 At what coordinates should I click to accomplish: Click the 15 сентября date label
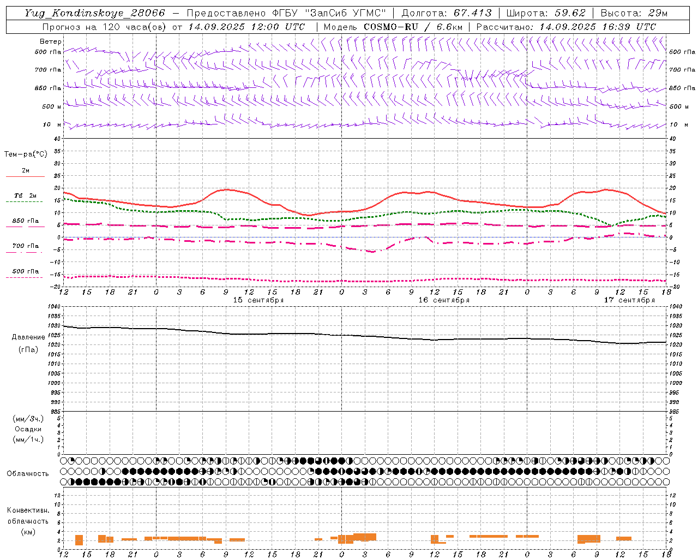click(258, 300)
